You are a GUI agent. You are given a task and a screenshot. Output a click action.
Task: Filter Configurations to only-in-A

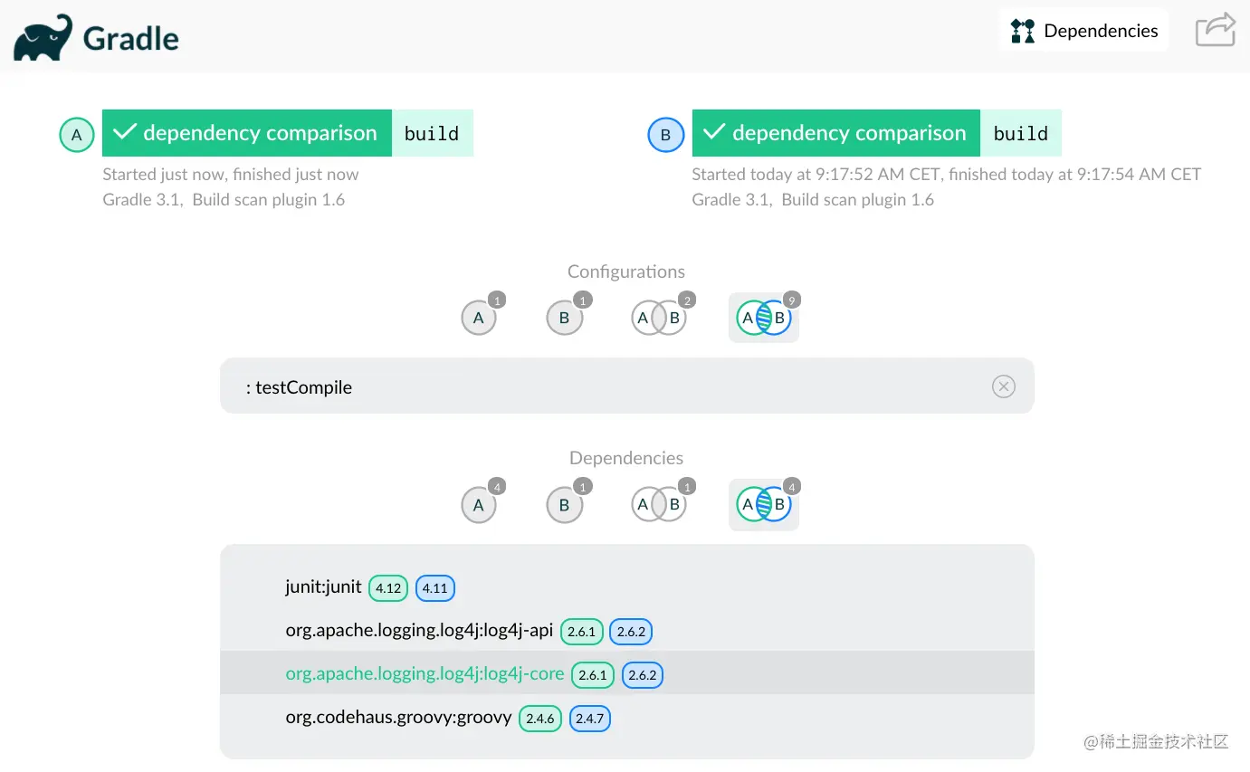(x=479, y=319)
